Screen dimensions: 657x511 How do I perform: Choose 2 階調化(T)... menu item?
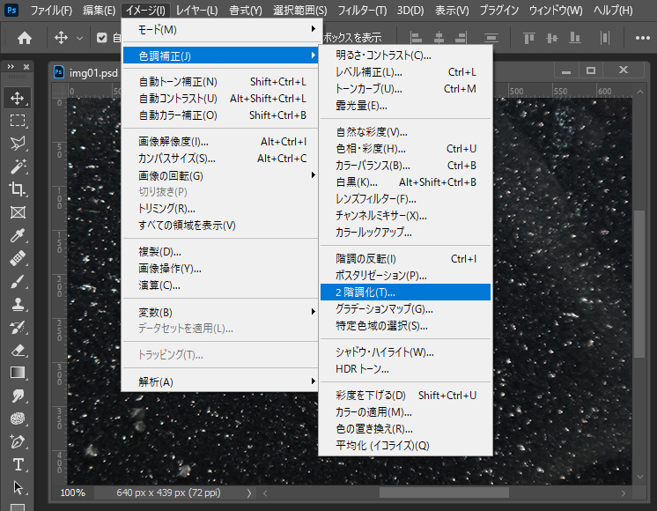click(405, 293)
